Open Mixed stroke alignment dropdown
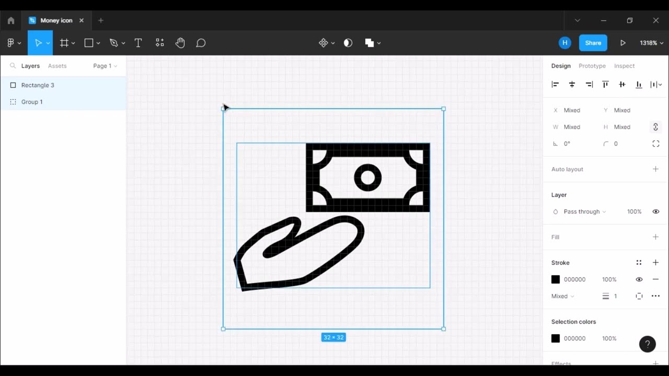The image size is (669, 376). 562,296
